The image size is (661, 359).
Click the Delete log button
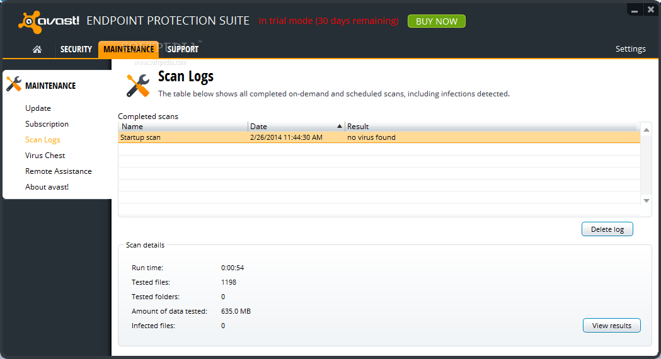tap(607, 229)
